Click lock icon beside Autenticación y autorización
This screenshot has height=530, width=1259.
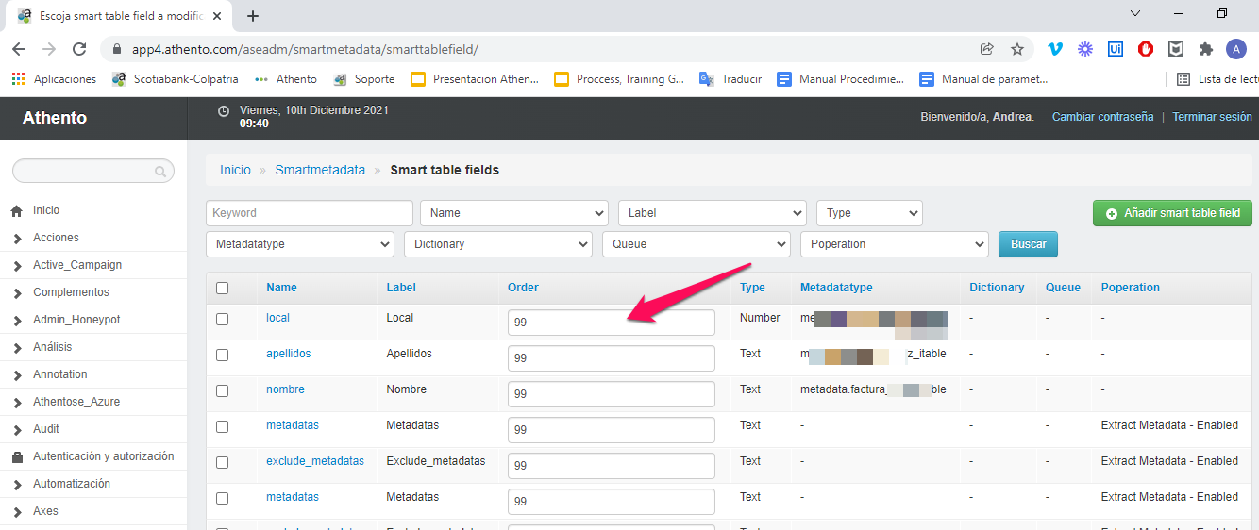click(17, 457)
